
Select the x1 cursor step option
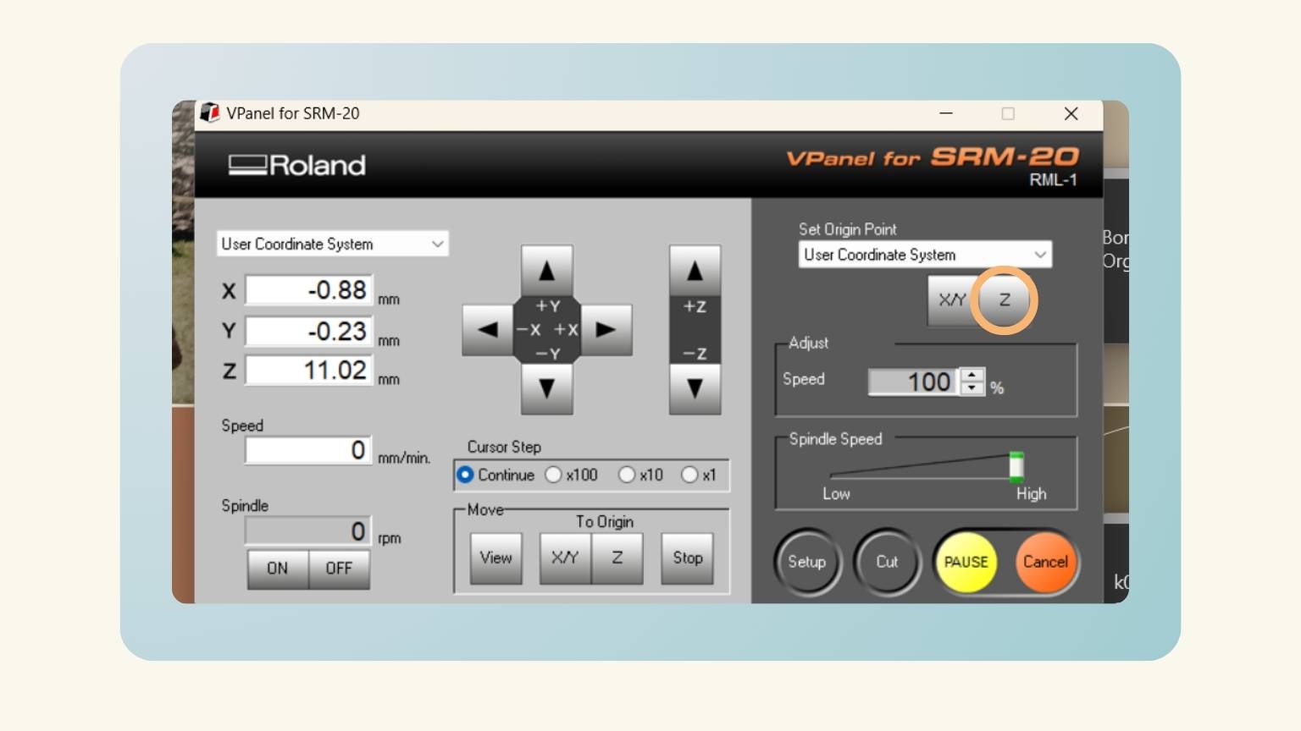point(700,475)
